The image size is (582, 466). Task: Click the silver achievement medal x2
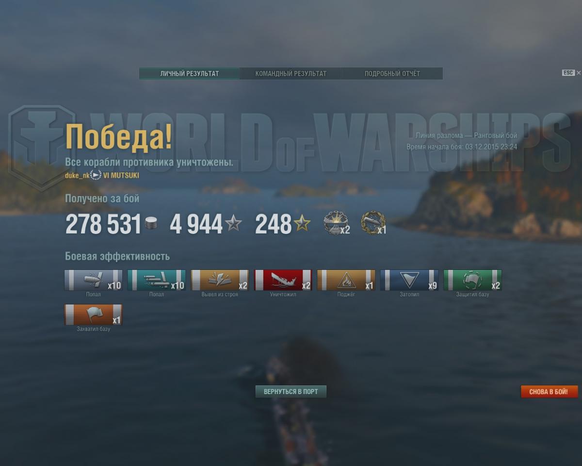[336, 223]
